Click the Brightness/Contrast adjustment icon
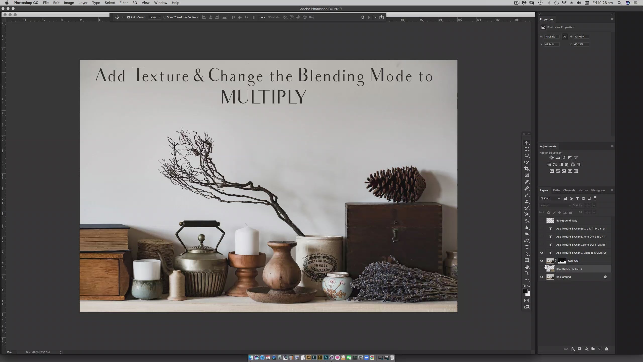This screenshot has width=643, height=362. click(552, 158)
